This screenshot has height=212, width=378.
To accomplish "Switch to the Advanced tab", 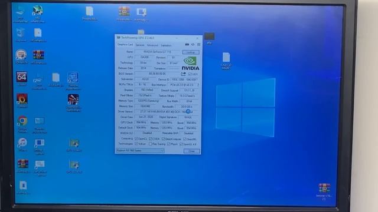I will click(152, 45).
